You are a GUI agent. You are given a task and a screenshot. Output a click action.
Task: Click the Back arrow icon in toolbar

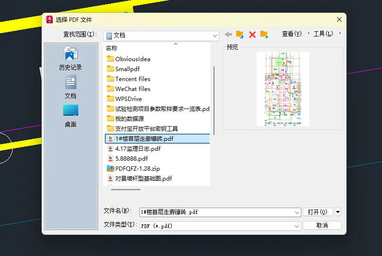click(228, 35)
